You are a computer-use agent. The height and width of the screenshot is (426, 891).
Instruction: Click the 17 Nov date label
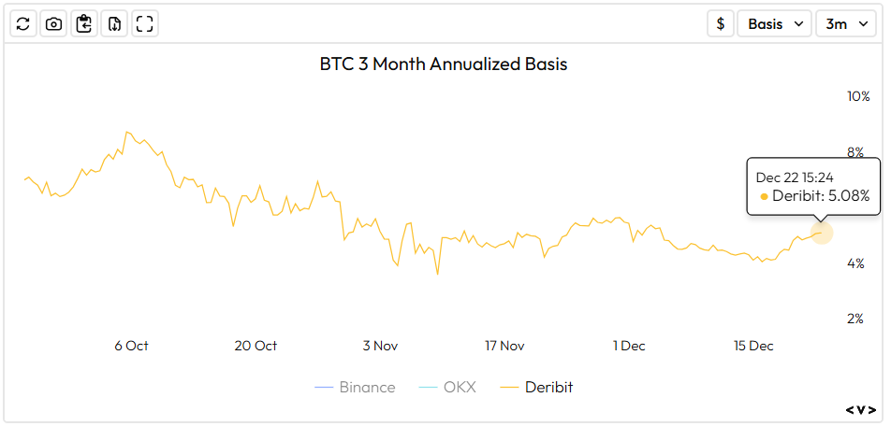point(504,346)
